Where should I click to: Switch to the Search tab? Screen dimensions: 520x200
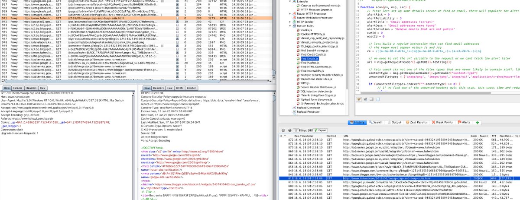tap(376, 122)
